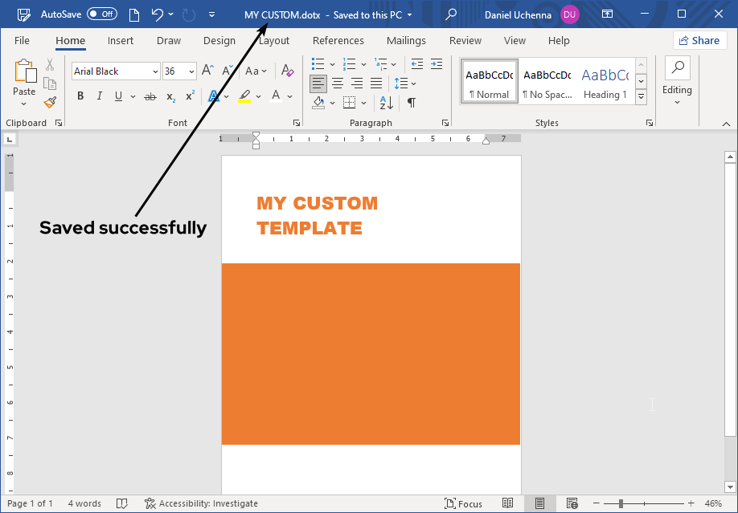Click the Text Highlight Color icon
Screen dimensions: 738x513
244,96
